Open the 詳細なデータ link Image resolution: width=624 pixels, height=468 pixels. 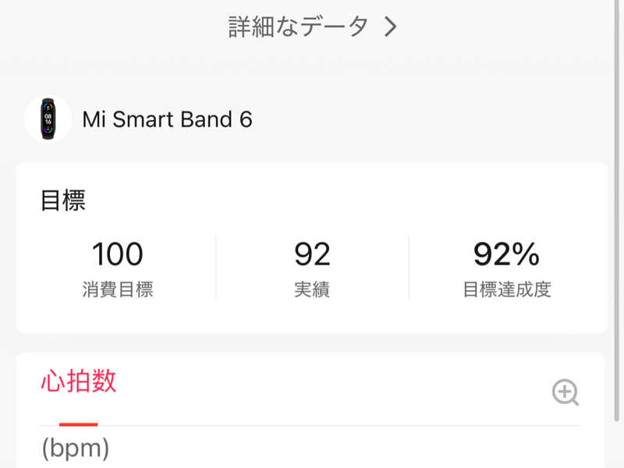pyautogui.click(x=298, y=27)
